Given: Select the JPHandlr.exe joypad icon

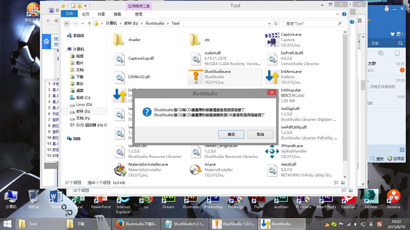Looking at the screenshot, I should coord(272,151).
